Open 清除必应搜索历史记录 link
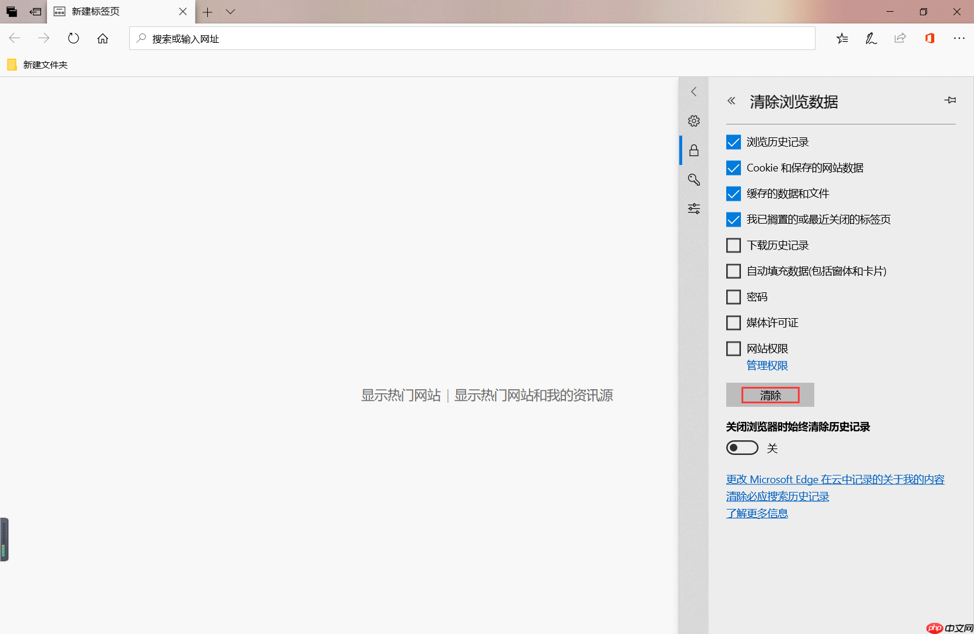This screenshot has width=974, height=634. point(778,497)
